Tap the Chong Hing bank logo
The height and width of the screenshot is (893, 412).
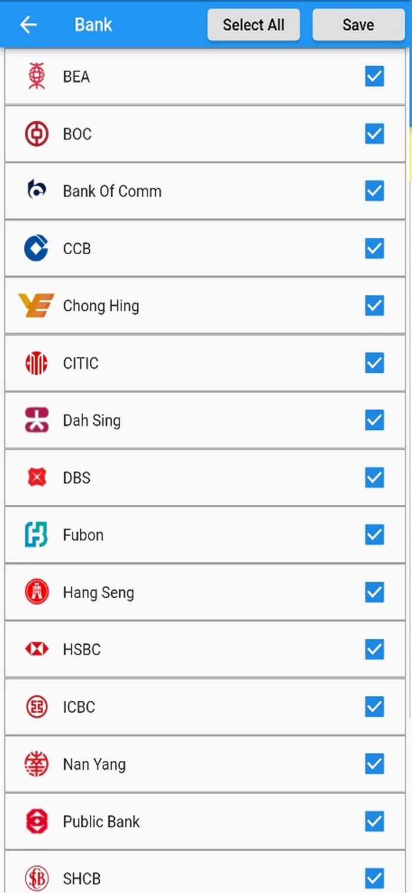tap(36, 305)
